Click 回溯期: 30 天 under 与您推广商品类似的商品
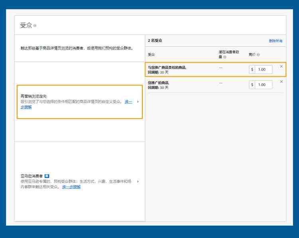The width and height of the screenshot is (299, 238). (158, 72)
